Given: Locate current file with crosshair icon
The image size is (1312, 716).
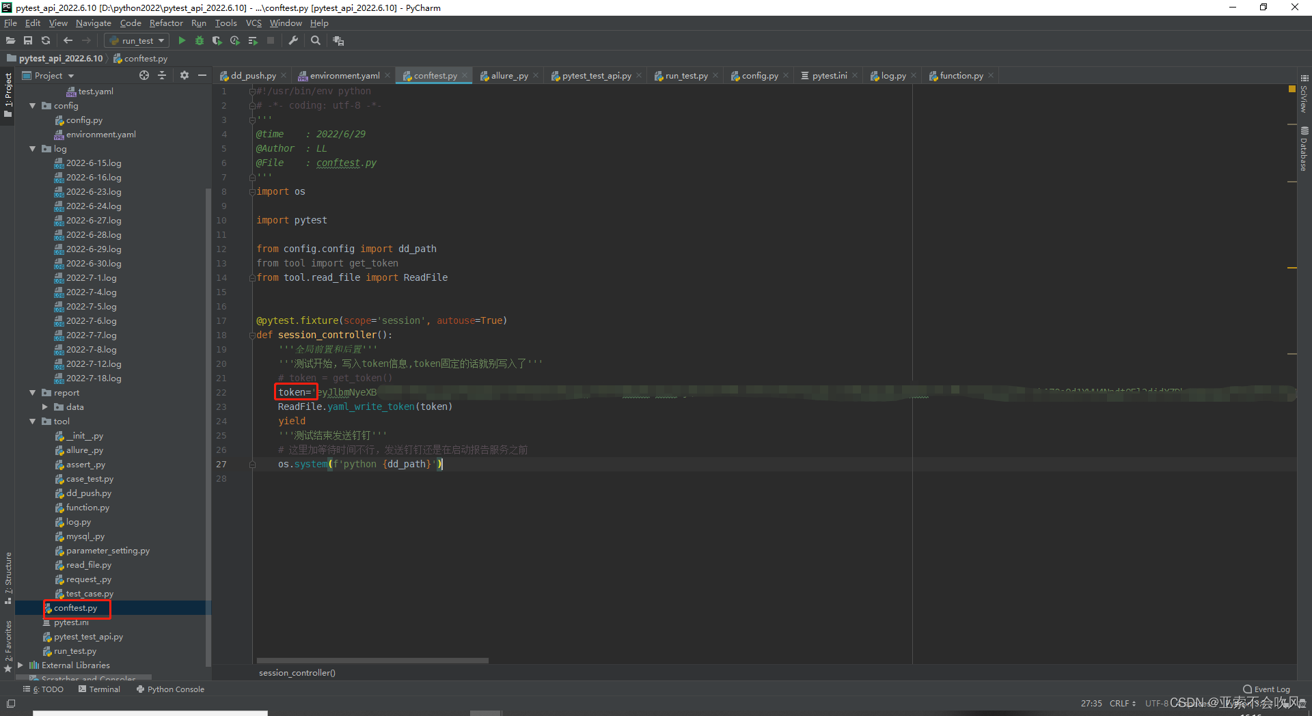Looking at the screenshot, I should [144, 75].
